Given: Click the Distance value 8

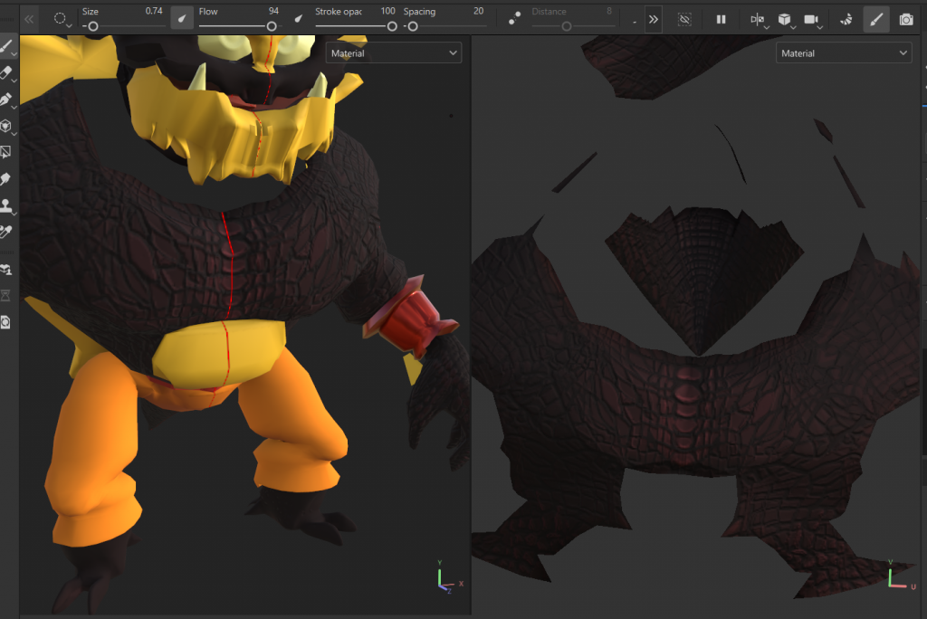Looking at the screenshot, I should pyautogui.click(x=609, y=11).
